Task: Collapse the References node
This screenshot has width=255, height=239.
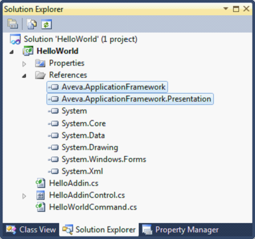Action: [x=24, y=76]
